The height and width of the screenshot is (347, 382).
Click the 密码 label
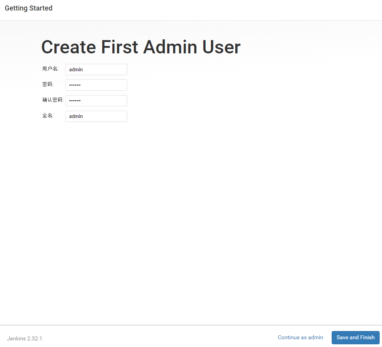(x=48, y=85)
